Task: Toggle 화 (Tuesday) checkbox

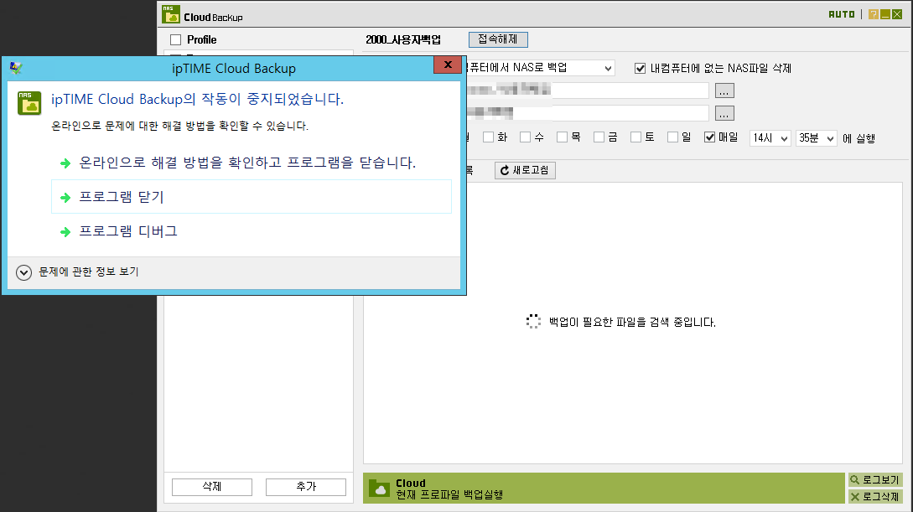Action: point(488,137)
